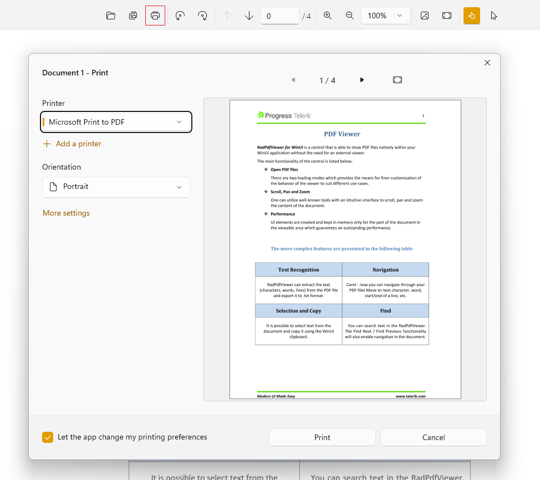
Task: Close the Print dialog
Action: tap(487, 63)
